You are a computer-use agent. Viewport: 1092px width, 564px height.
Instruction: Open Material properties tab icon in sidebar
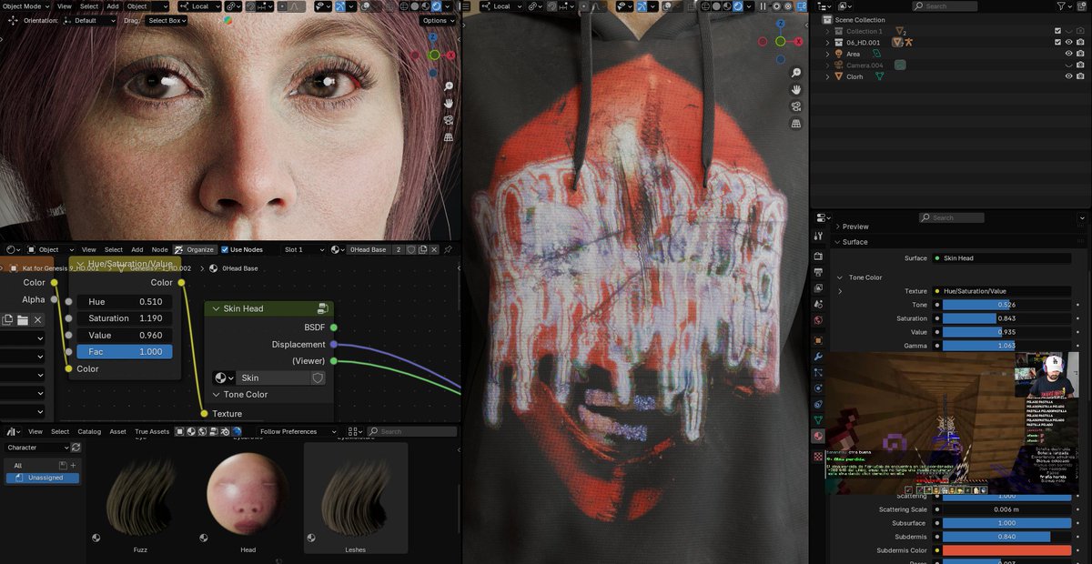coord(818,437)
